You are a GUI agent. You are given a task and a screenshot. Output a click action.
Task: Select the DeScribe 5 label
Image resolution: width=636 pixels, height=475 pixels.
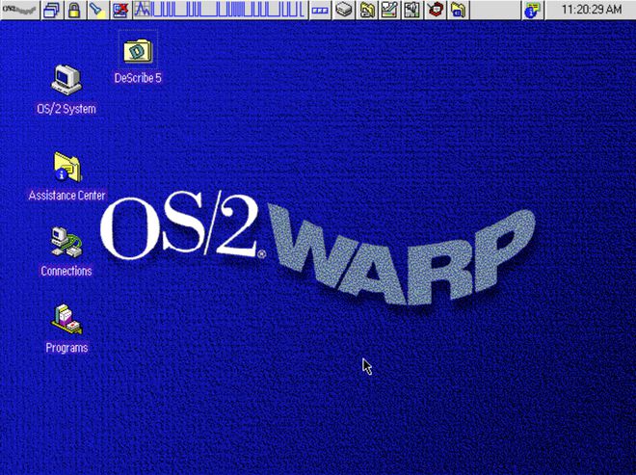pyautogui.click(x=138, y=78)
